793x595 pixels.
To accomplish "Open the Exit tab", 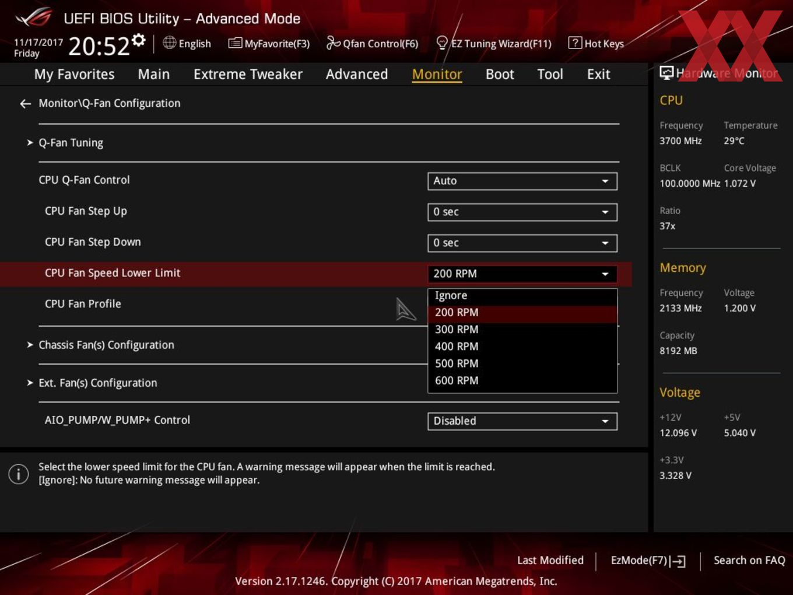I will click(x=598, y=74).
